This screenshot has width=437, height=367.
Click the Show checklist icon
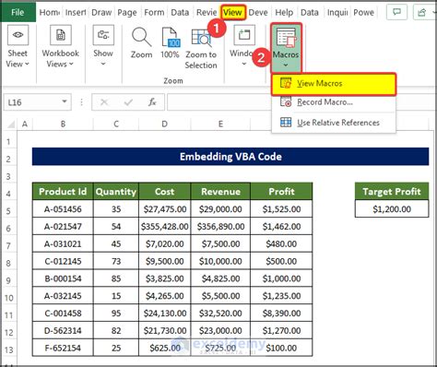point(103,35)
